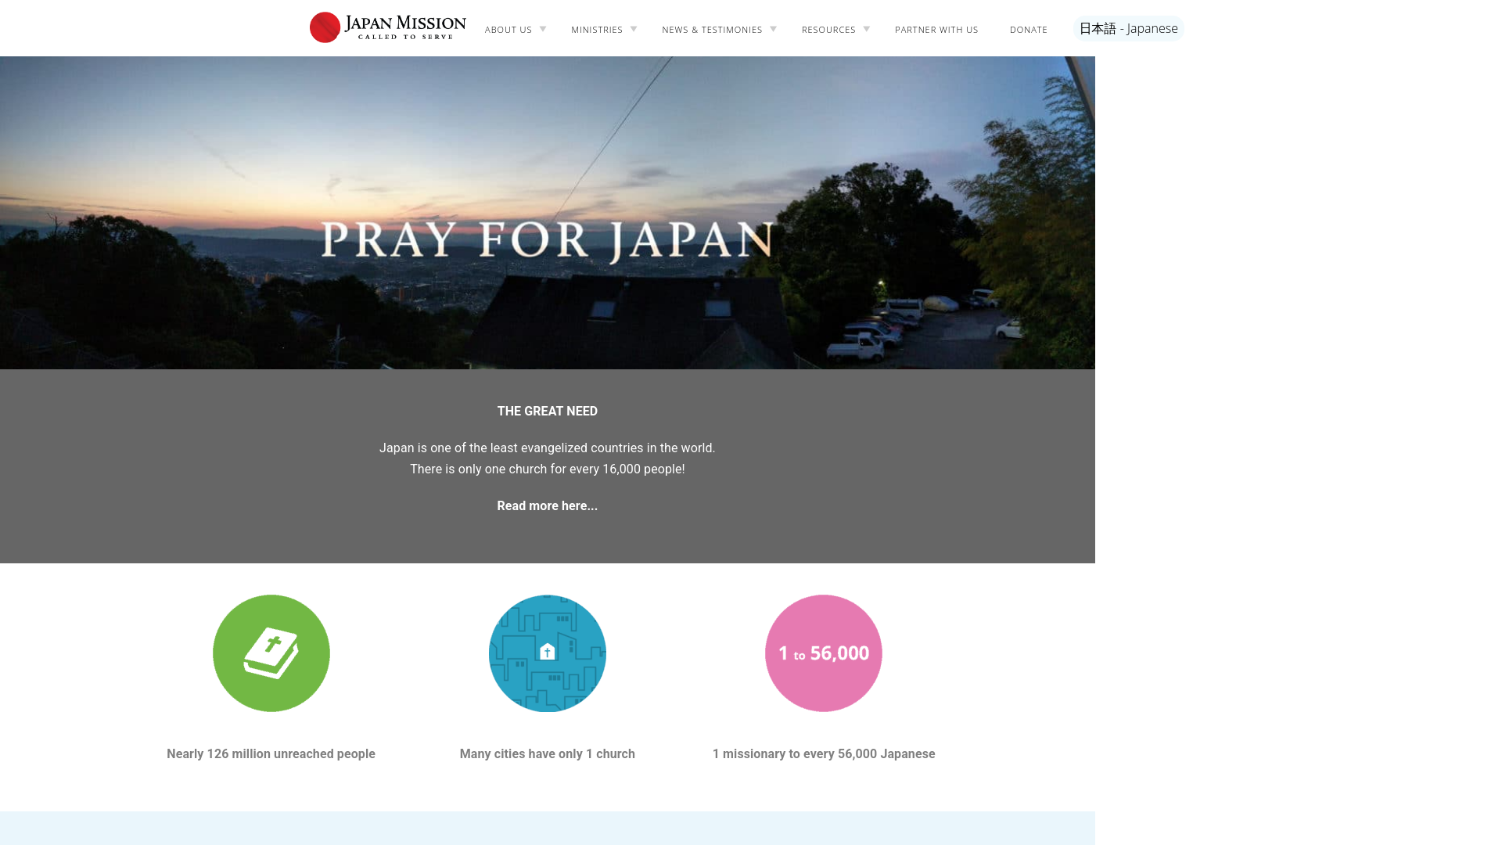This screenshot has width=1502, height=845.
Task: Click the 'THE GREAT NEED' heading
Action: click(548, 412)
